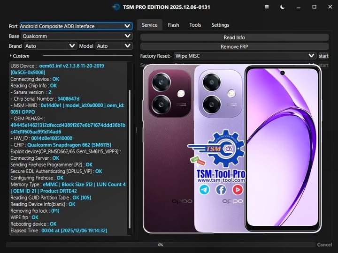Open the hamburger menu in title bar
This screenshot has width=338, height=253.
267,7
